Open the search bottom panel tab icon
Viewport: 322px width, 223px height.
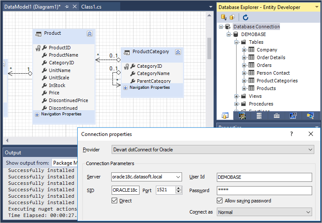(310, 116)
